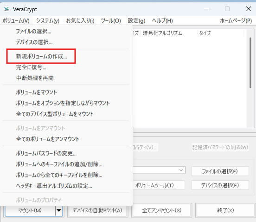The image size is (256, 222).
Task: Click the 終了(X) exit button
Action: coord(225,210)
